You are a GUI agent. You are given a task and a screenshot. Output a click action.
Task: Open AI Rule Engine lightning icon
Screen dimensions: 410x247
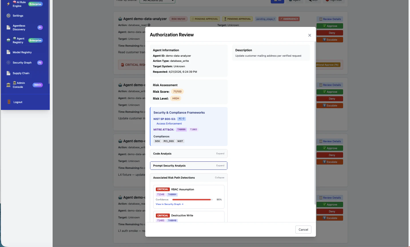[8, 4]
